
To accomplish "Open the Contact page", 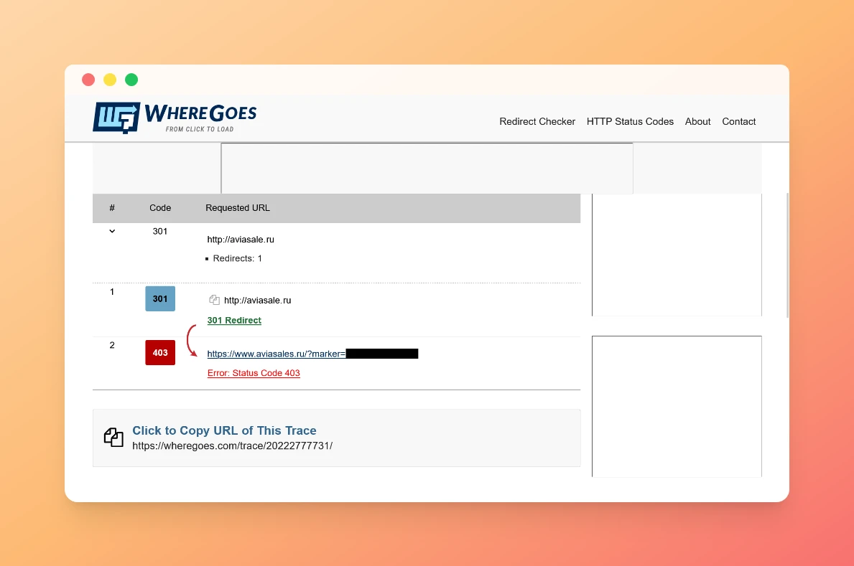I will coord(738,121).
